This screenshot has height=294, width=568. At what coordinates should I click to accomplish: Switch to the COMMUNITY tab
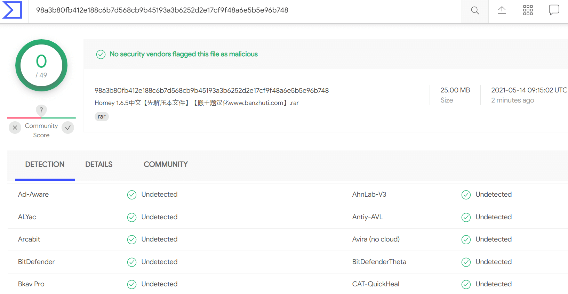[x=166, y=164]
